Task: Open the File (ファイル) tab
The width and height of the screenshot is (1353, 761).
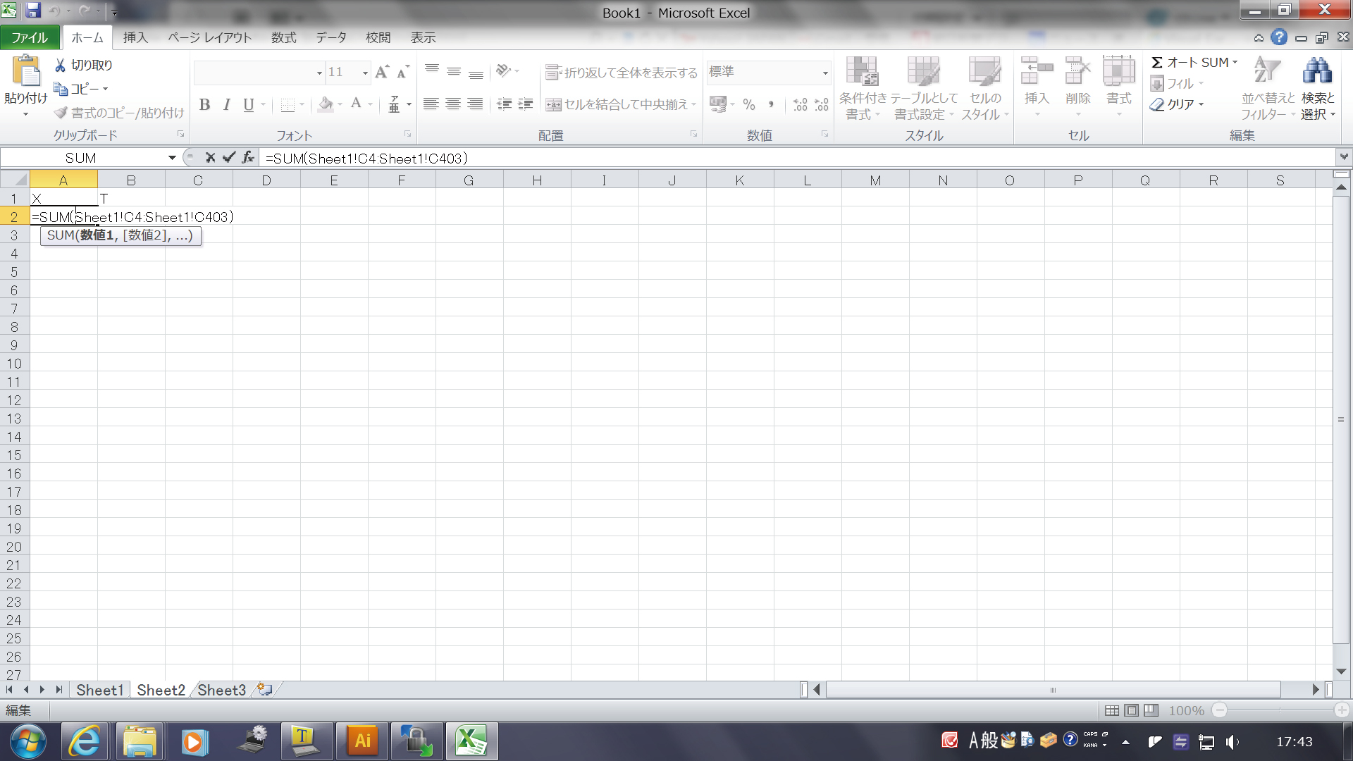Action: [x=30, y=37]
